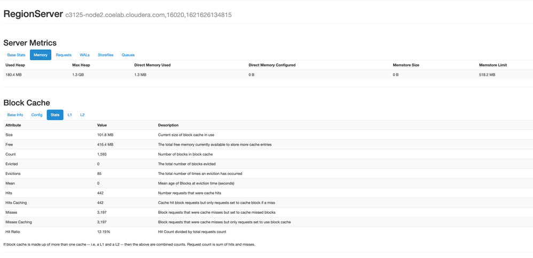Click the Direct Memory Configured column header

(x=272, y=65)
